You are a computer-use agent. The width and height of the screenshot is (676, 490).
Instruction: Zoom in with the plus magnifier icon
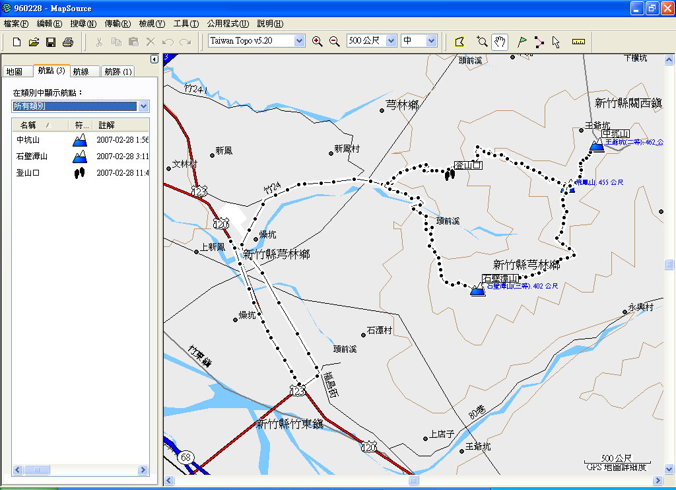[318, 42]
